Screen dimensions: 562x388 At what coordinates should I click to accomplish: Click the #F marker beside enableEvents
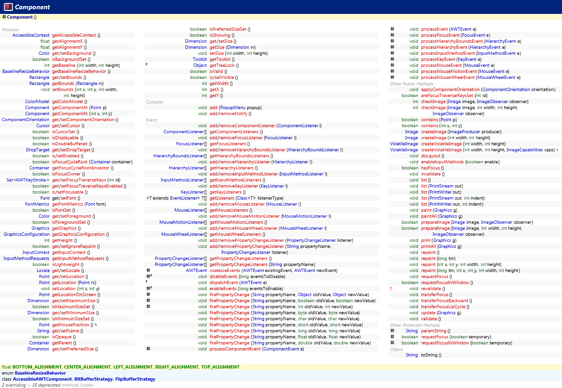click(x=149, y=288)
